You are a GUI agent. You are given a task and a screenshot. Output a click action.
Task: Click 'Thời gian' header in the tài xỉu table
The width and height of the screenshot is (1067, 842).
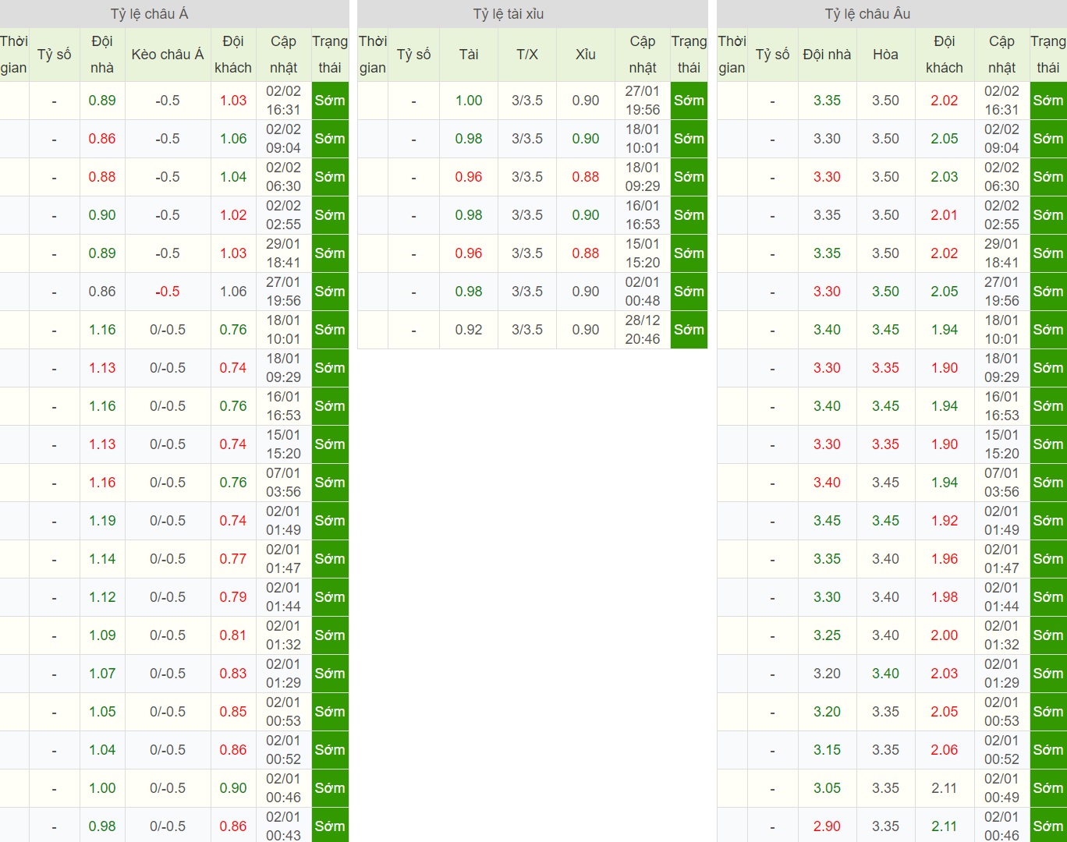pos(373,55)
